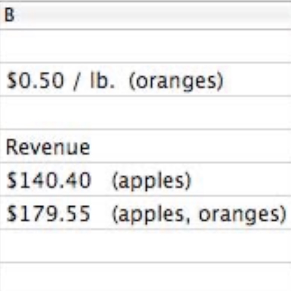This screenshot has width=291, height=291.
Task: Click the lb. unit text
Action: [102, 80]
